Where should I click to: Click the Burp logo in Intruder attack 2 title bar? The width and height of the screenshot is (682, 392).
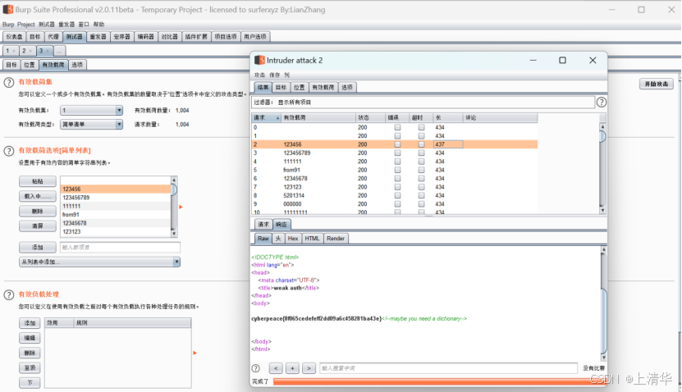(259, 60)
